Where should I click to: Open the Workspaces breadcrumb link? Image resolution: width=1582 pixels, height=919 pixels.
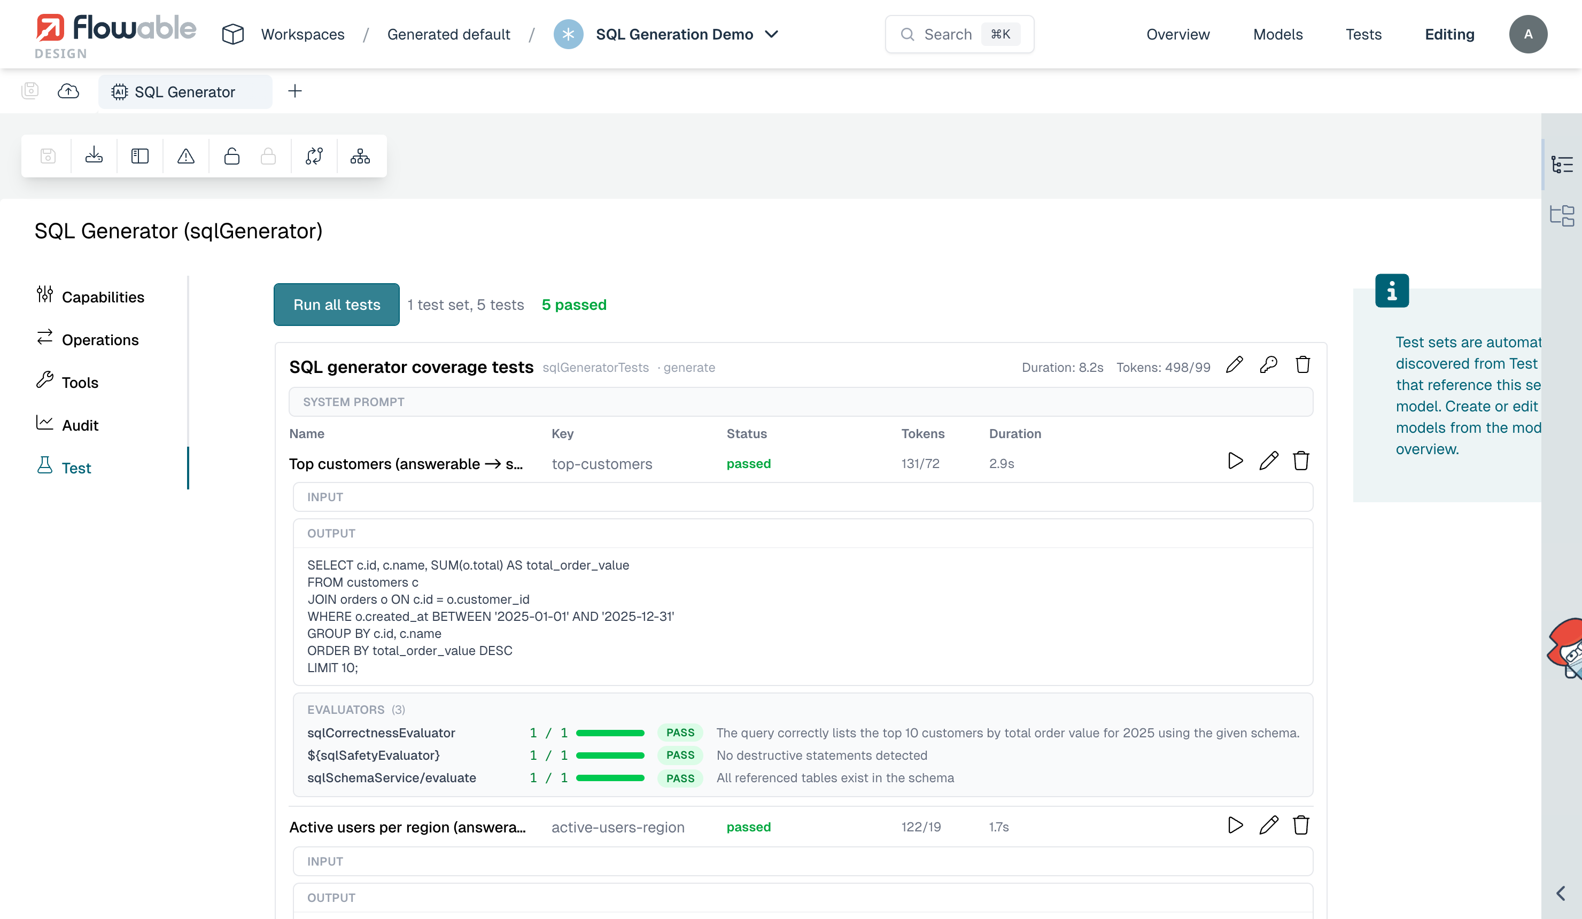303,34
